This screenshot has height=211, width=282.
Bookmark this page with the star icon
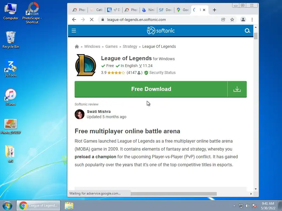click(x=232, y=20)
